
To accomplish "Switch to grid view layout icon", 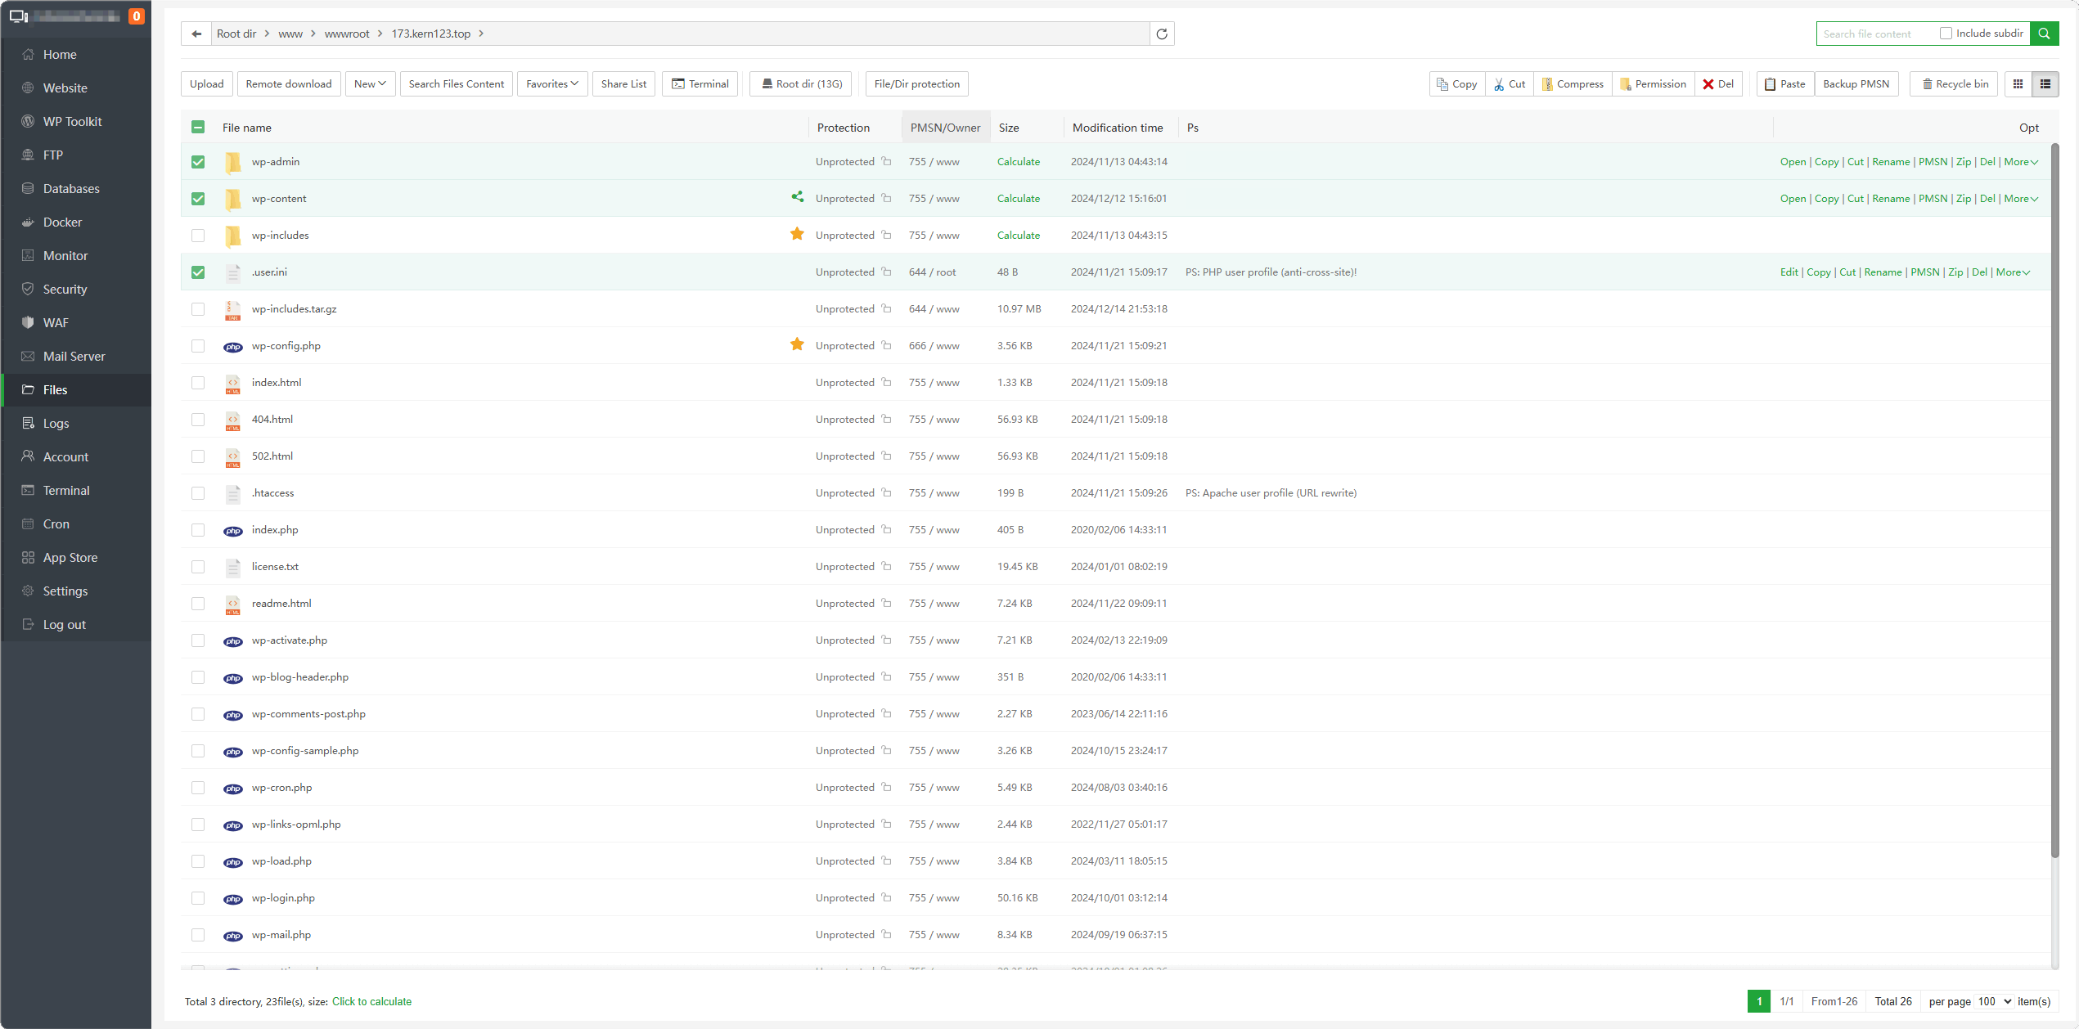I will point(2018,84).
